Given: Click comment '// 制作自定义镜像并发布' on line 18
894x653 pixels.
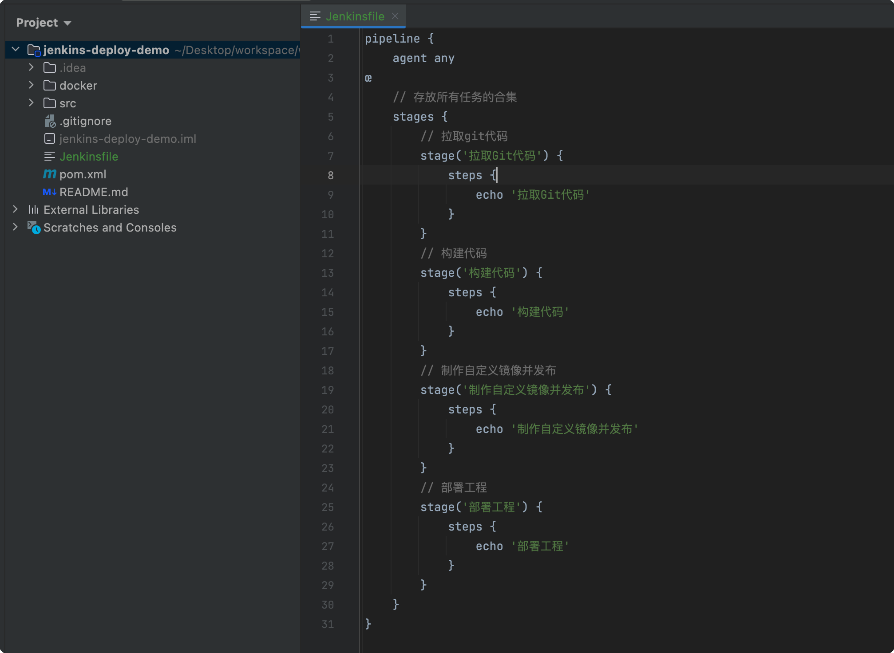Looking at the screenshot, I should tap(488, 370).
